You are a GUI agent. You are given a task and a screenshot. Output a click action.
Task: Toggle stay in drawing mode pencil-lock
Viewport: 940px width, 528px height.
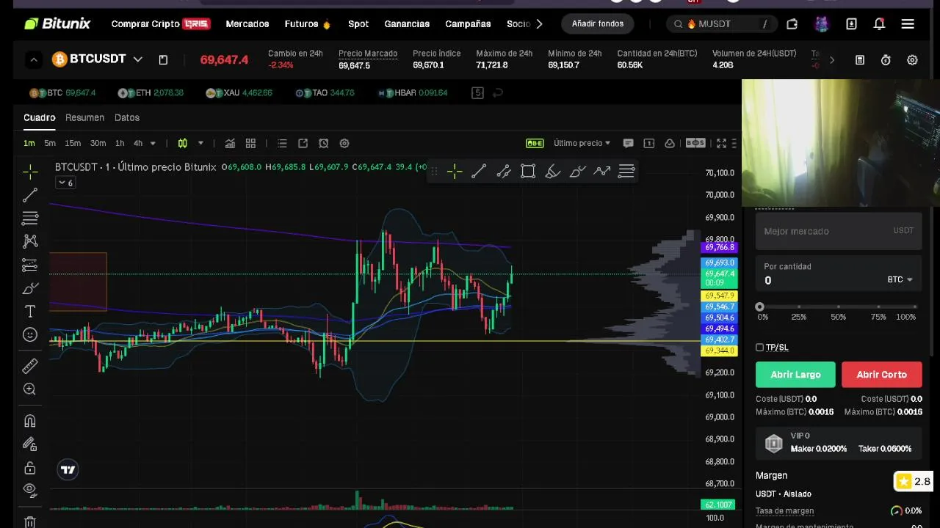[30, 444]
